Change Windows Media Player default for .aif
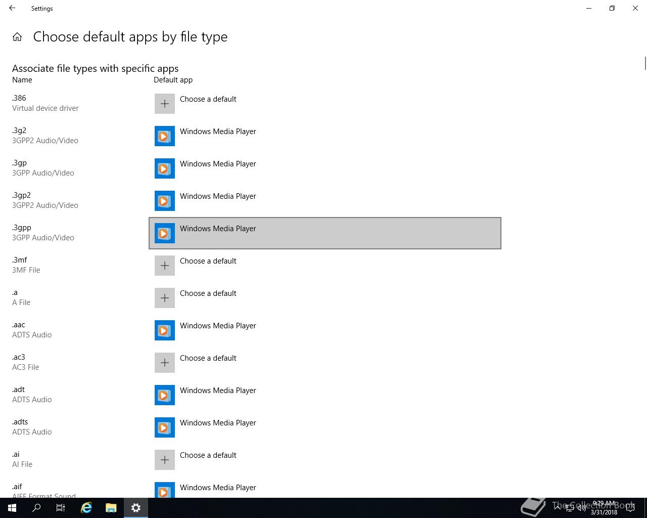 pyautogui.click(x=218, y=488)
